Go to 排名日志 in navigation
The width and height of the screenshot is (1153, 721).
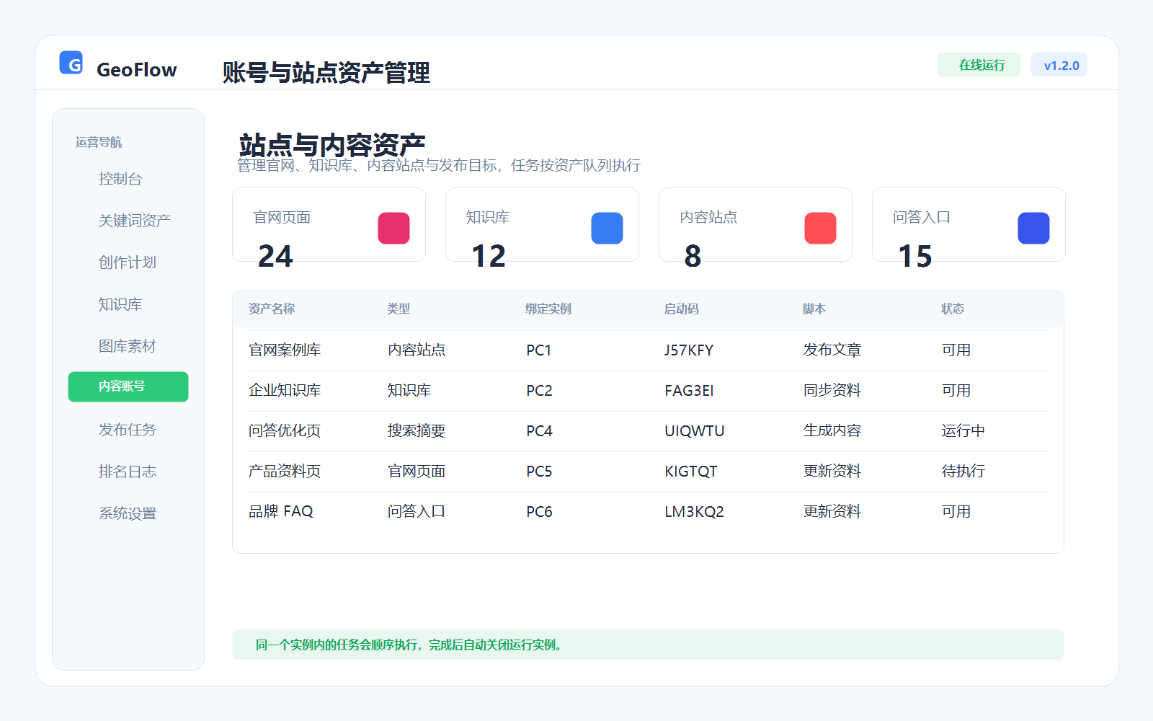coord(128,472)
